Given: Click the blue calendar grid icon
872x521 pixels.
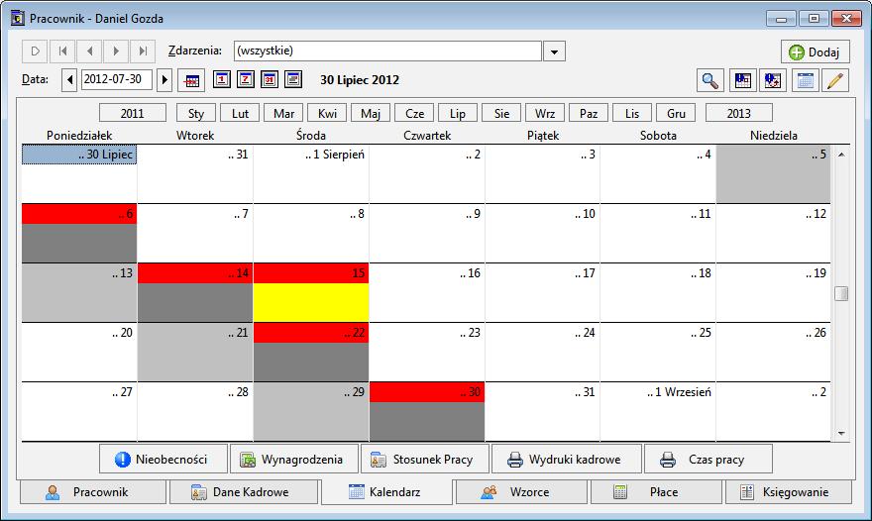Looking at the screenshot, I should coord(805,80).
